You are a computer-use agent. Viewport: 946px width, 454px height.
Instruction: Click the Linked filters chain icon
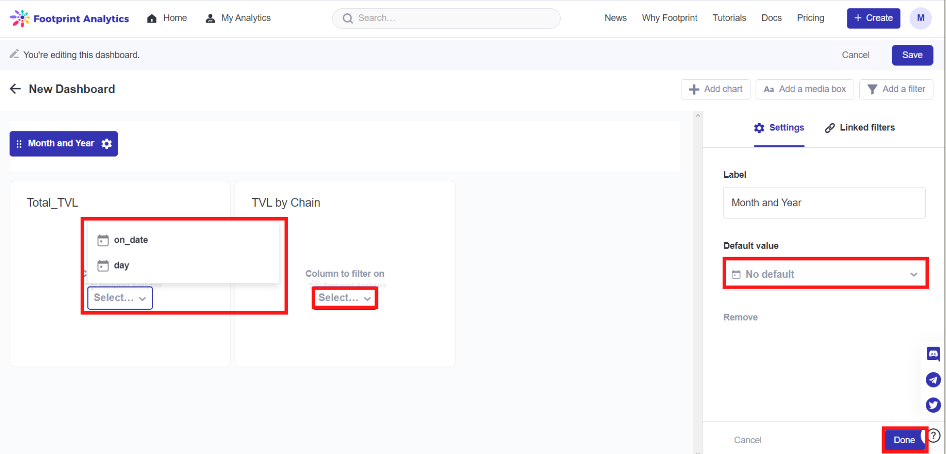tap(830, 128)
